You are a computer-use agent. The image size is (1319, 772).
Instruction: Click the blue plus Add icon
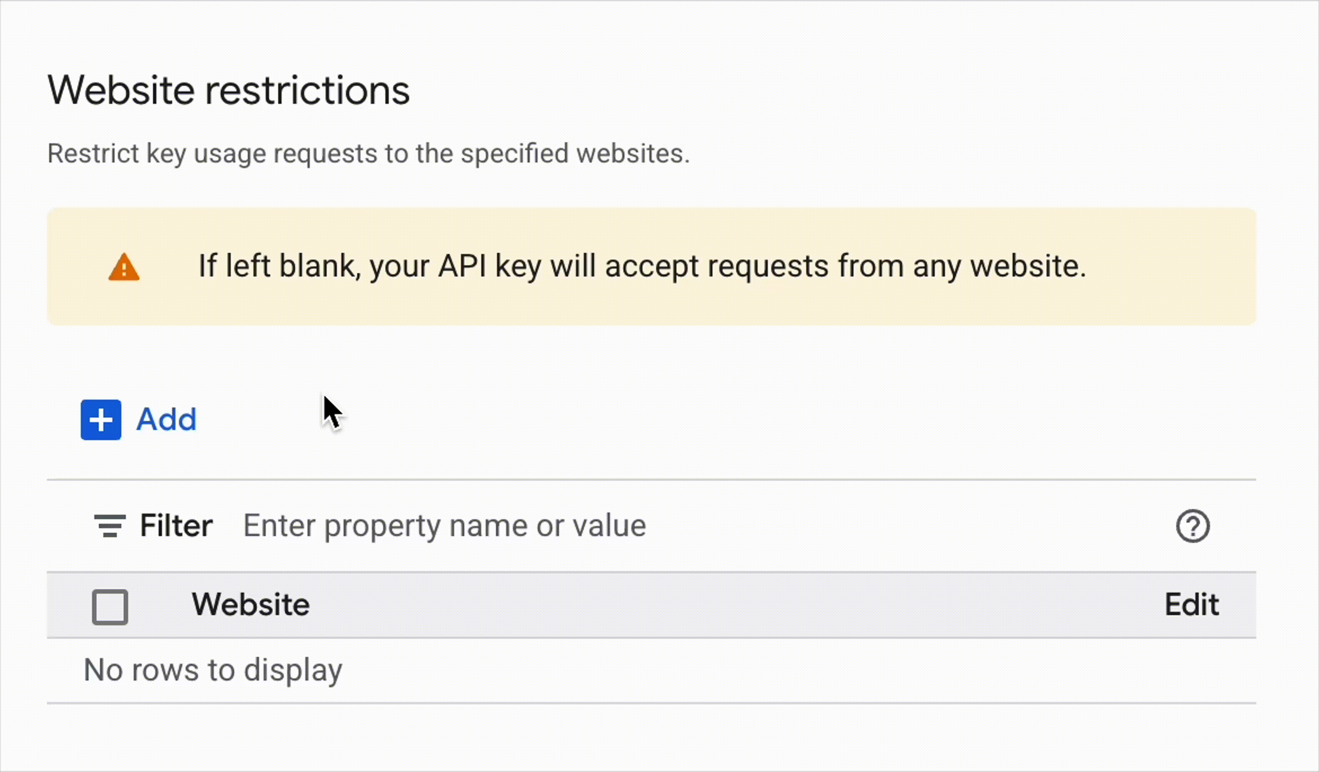(100, 420)
